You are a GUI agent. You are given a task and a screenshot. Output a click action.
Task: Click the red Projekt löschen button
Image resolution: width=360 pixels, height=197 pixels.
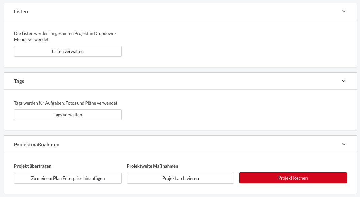coord(293,178)
